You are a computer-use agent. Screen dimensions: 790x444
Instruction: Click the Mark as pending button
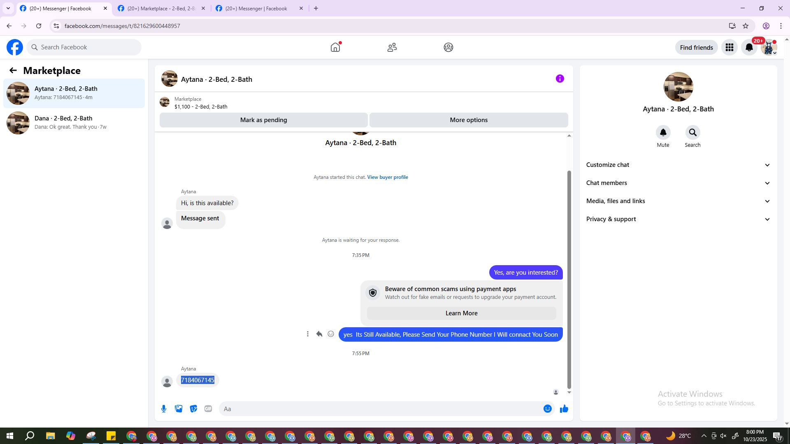(263, 120)
